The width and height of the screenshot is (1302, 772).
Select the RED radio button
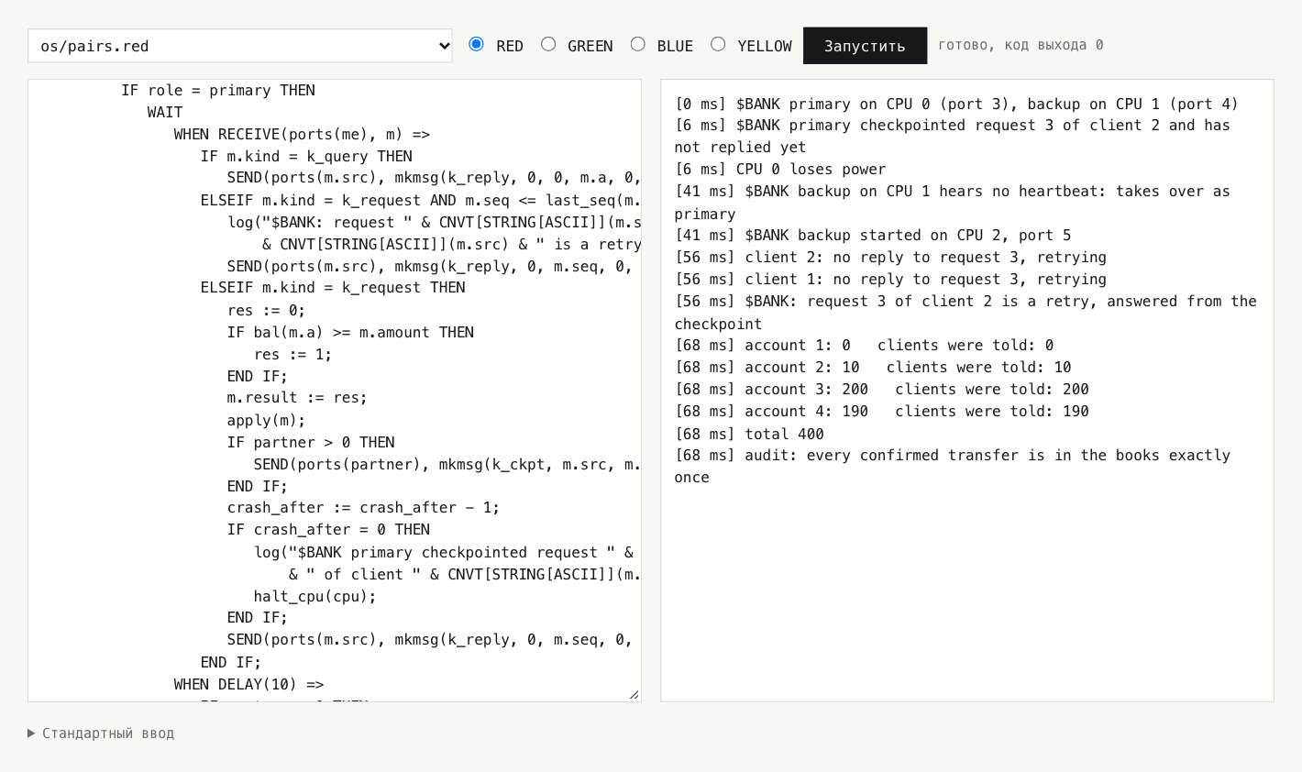coord(476,44)
